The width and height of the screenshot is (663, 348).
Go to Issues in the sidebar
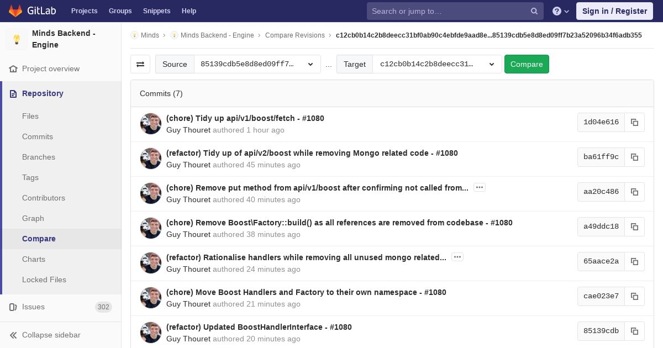pos(33,307)
